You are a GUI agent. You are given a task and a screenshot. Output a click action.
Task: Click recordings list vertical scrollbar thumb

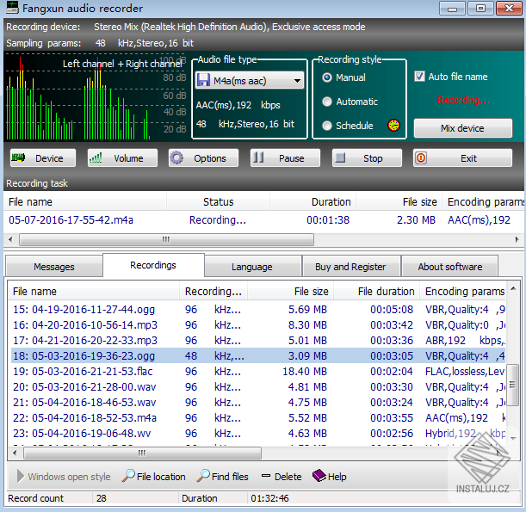click(x=512, y=385)
